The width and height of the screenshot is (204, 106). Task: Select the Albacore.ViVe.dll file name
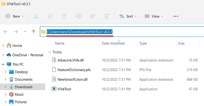[x=71, y=60]
